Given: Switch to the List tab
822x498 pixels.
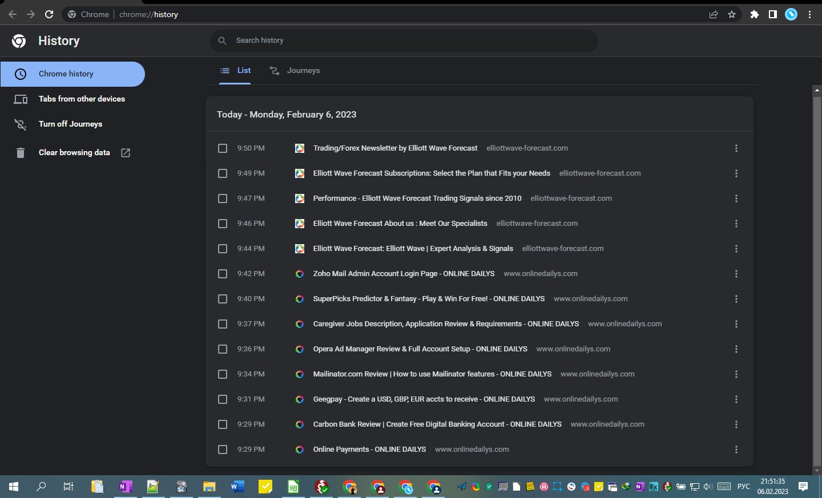Looking at the screenshot, I should tap(235, 71).
